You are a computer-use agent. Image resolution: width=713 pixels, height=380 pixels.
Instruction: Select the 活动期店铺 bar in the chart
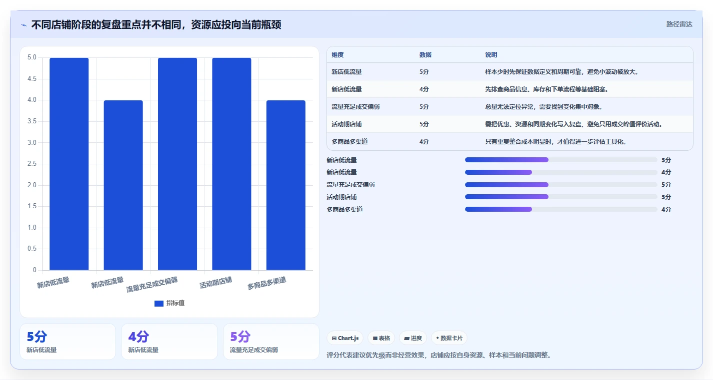coord(231,164)
